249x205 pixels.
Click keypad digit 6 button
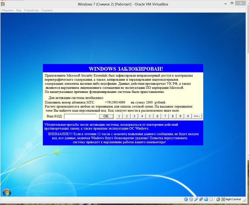coord(157,116)
